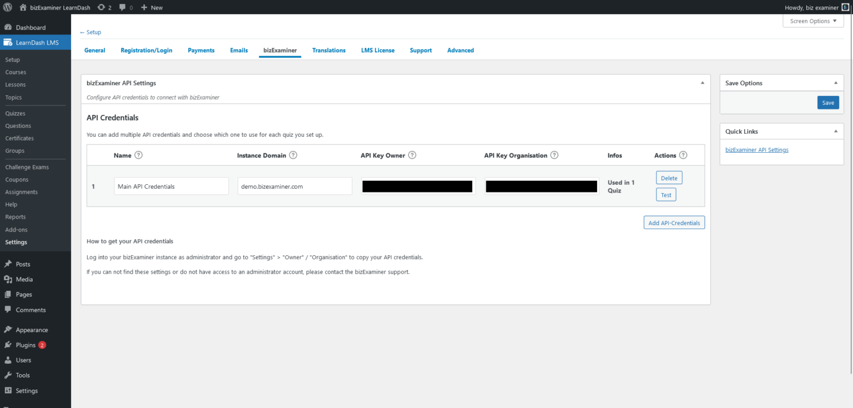
Task: Click inside the Instance Domain input field
Action: 294,186
